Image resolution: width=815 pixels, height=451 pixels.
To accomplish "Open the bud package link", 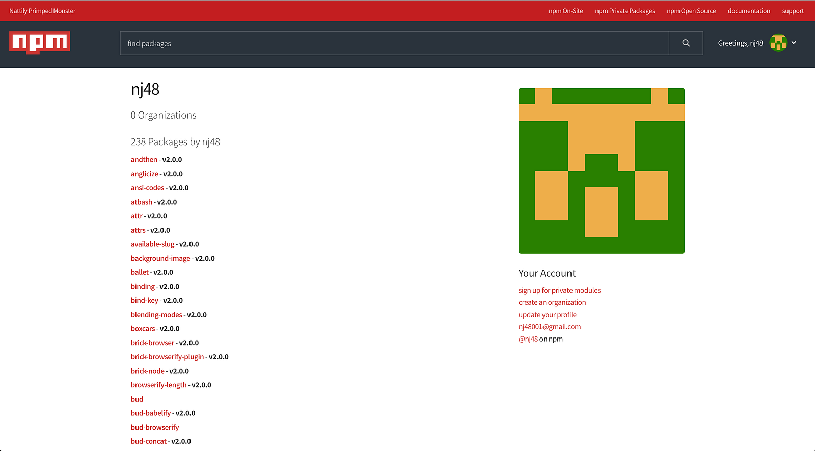I will tap(137, 399).
